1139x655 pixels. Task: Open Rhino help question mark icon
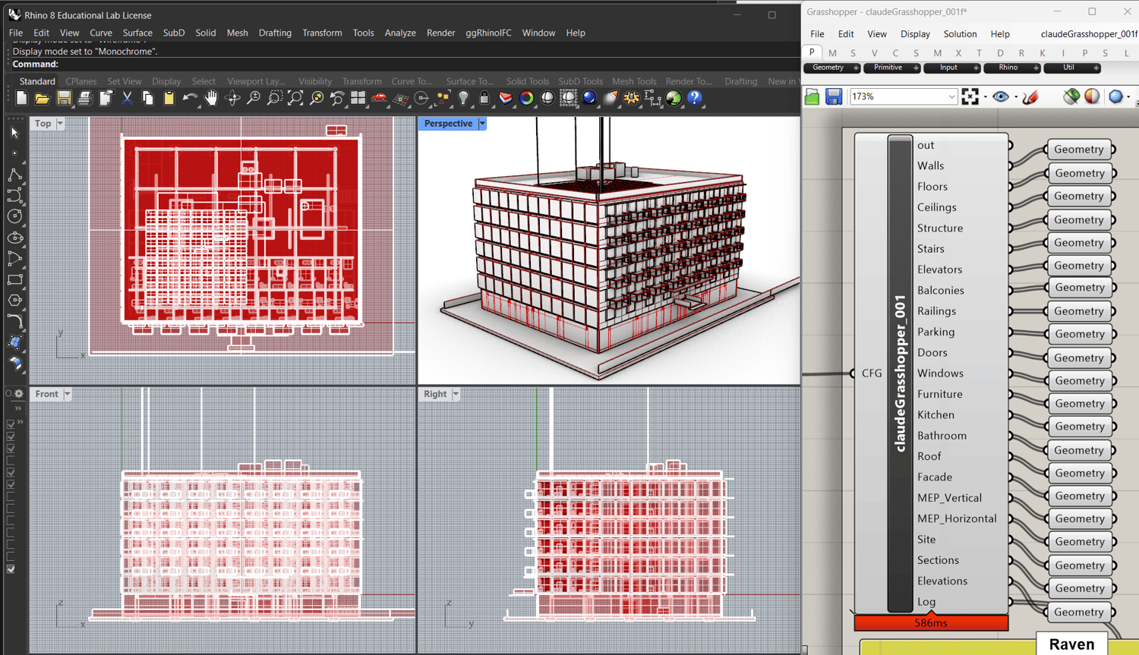[x=694, y=98]
